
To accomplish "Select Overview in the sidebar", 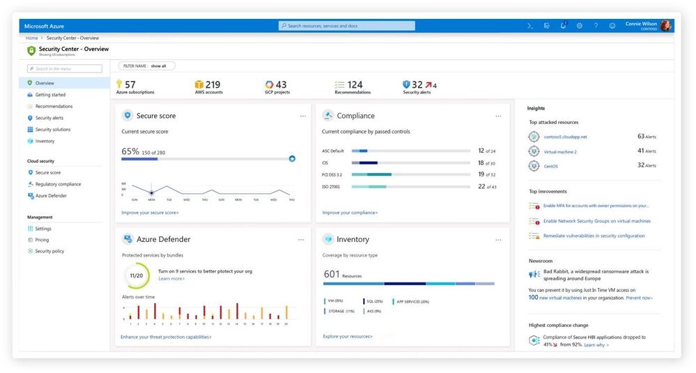I will pyautogui.click(x=65, y=83).
